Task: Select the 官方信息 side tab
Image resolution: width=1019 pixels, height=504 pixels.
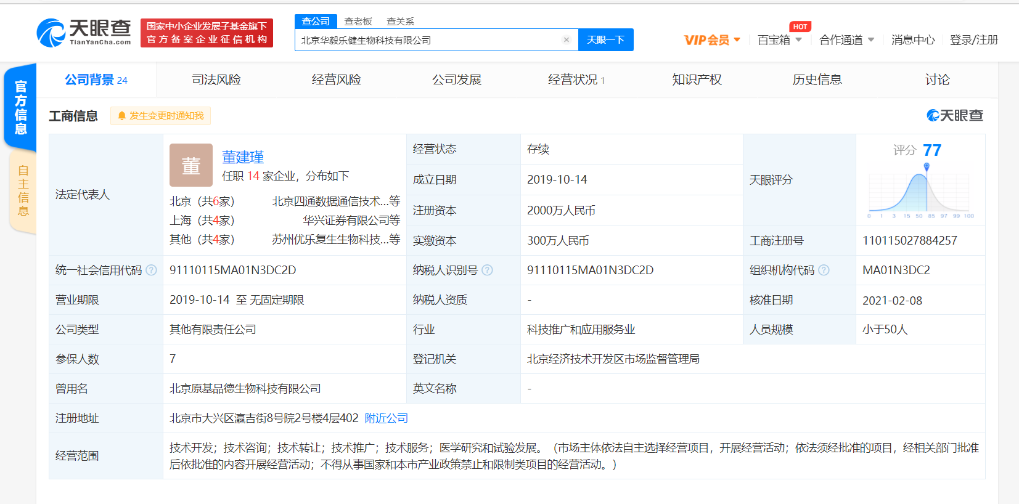Action: (x=20, y=107)
